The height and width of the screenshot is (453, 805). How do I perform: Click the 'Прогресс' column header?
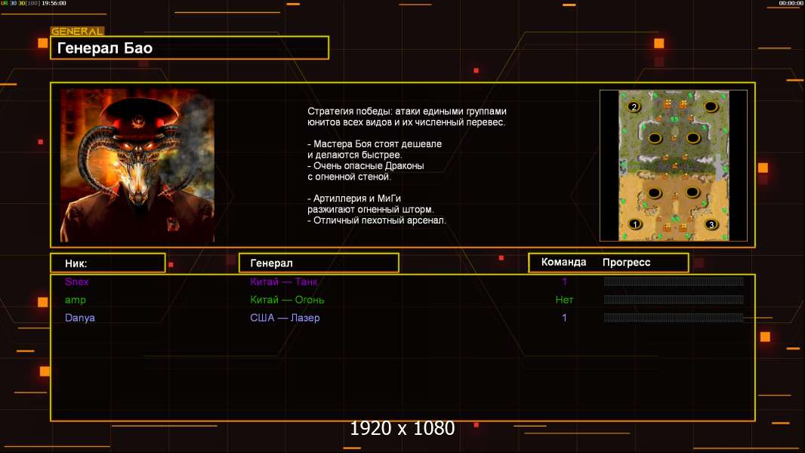(626, 263)
